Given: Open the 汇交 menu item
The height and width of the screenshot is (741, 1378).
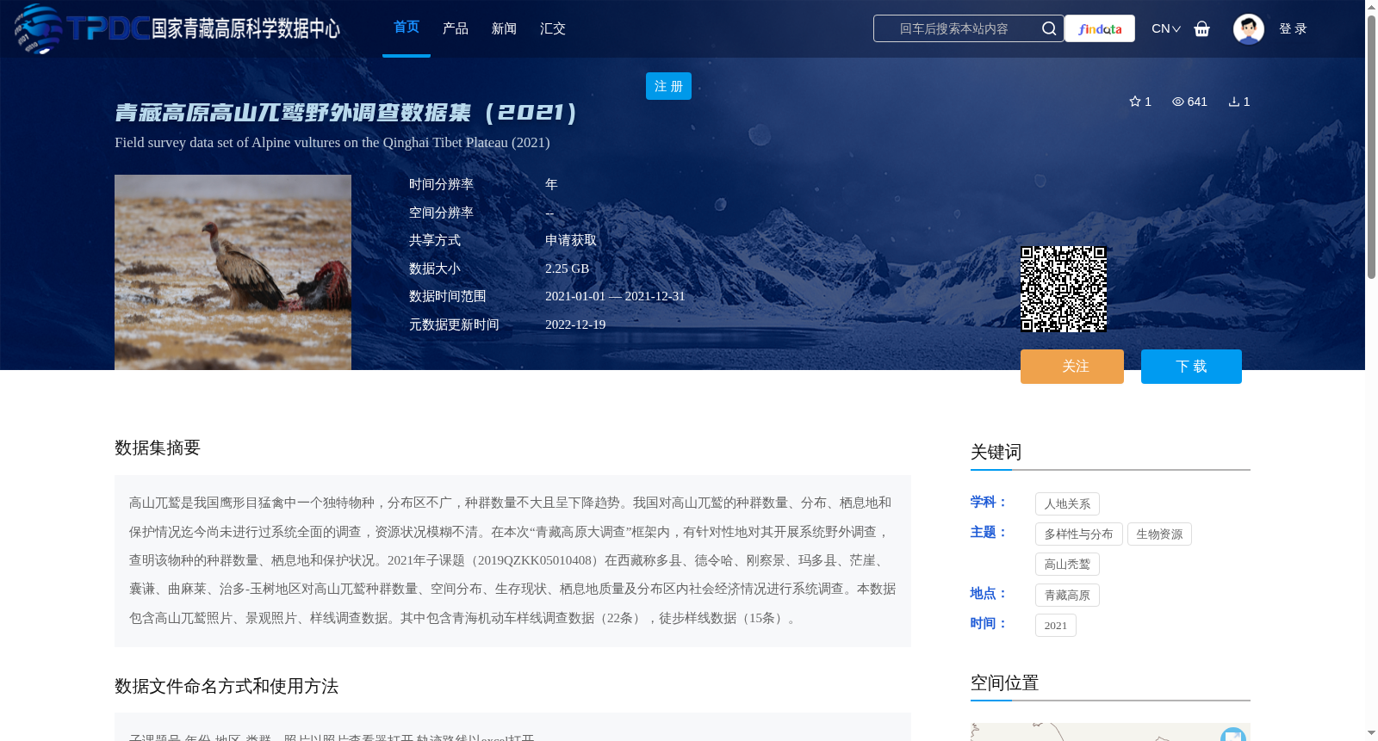Looking at the screenshot, I should click(553, 28).
